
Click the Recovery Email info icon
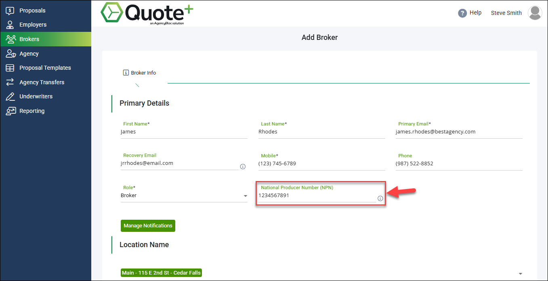pyautogui.click(x=243, y=166)
